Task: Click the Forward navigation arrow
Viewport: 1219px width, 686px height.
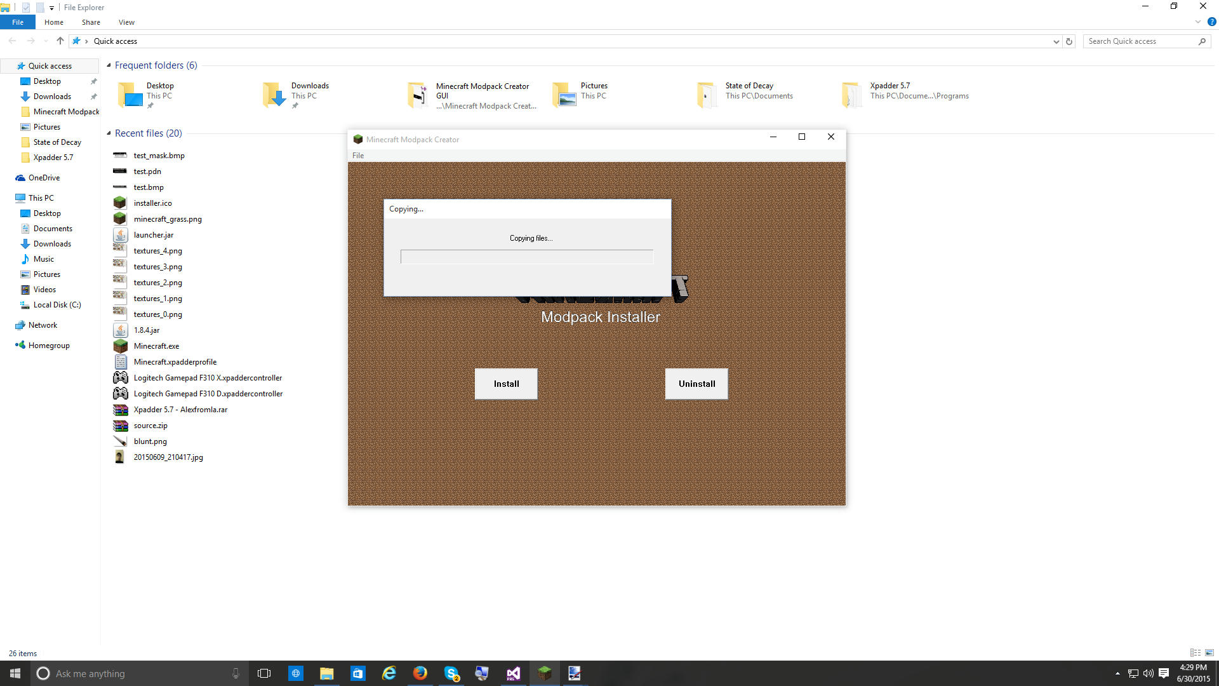Action: tap(30, 41)
